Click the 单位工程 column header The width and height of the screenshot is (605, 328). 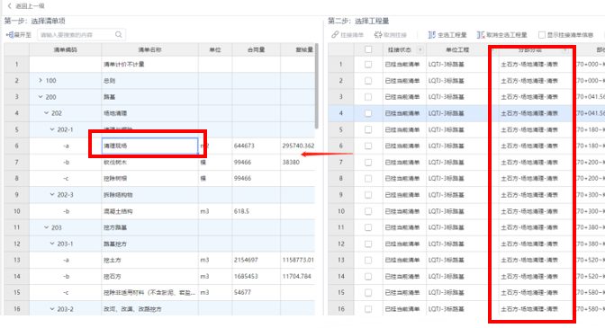click(457, 49)
